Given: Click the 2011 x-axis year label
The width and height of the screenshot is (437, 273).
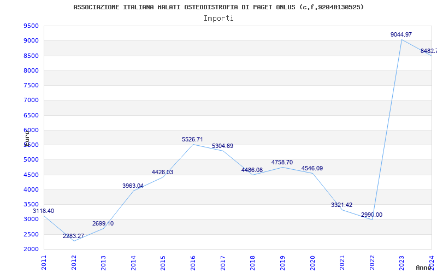Looking at the screenshot, I should point(44,263).
